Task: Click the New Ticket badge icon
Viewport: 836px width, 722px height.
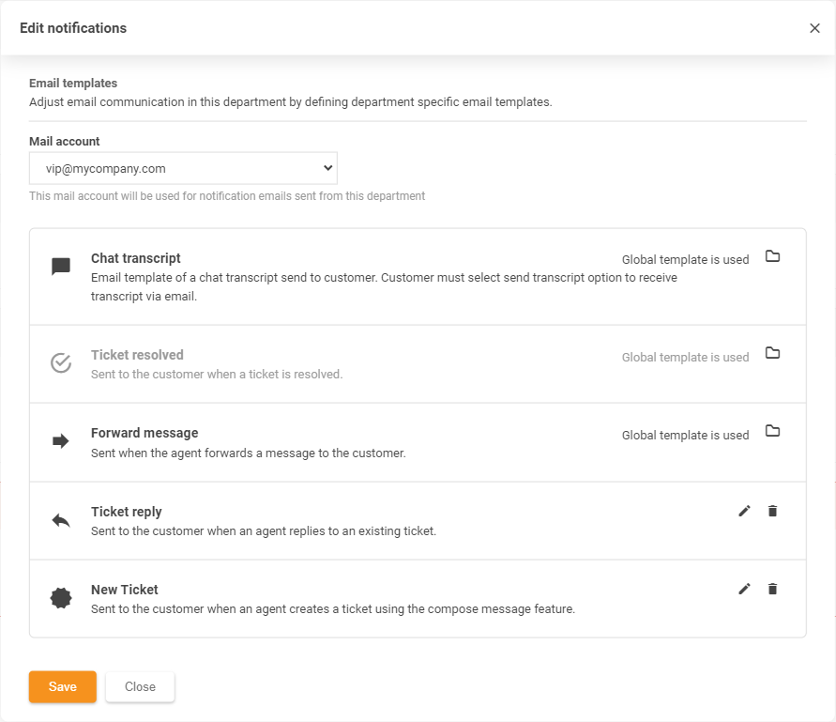Action: (x=61, y=598)
